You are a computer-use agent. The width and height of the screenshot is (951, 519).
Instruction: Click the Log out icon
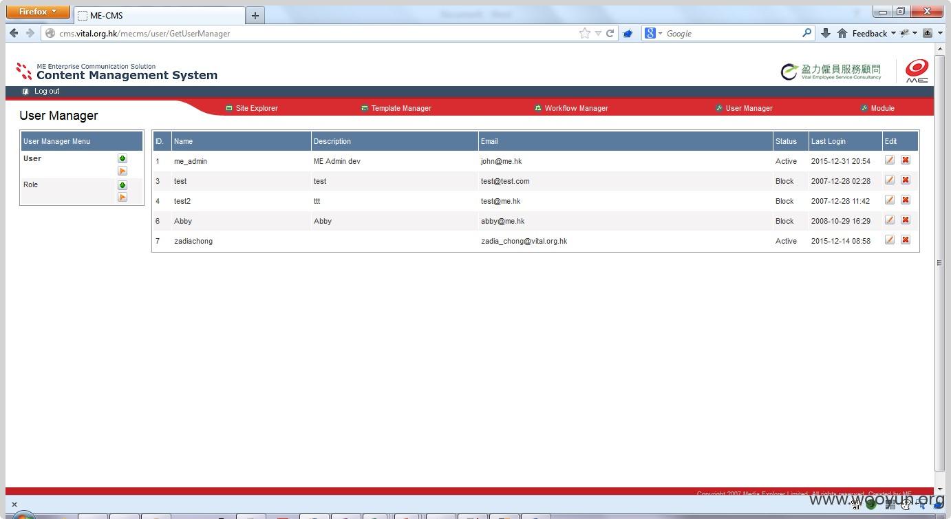[25, 92]
